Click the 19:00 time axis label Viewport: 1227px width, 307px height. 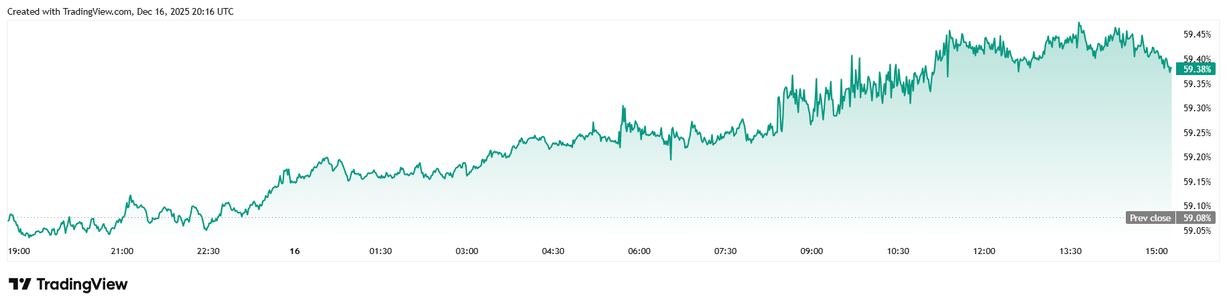[x=19, y=251]
